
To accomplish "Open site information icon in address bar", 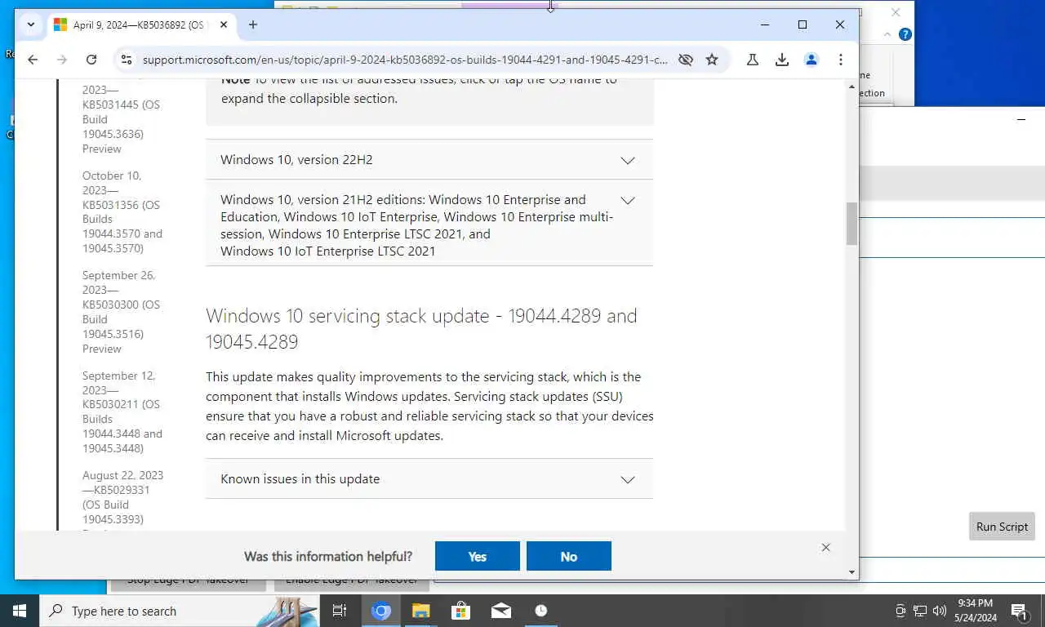I will coord(126,60).
